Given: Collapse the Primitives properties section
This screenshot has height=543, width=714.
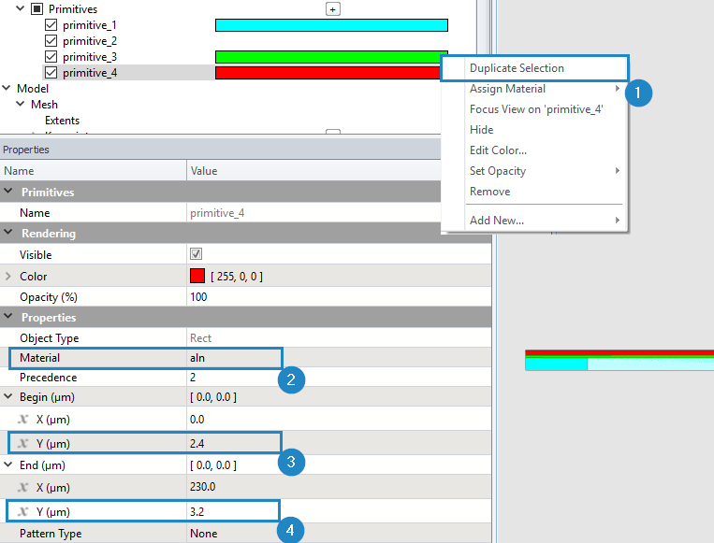Looking at the screenshot, I should click(x=8, y=192).
